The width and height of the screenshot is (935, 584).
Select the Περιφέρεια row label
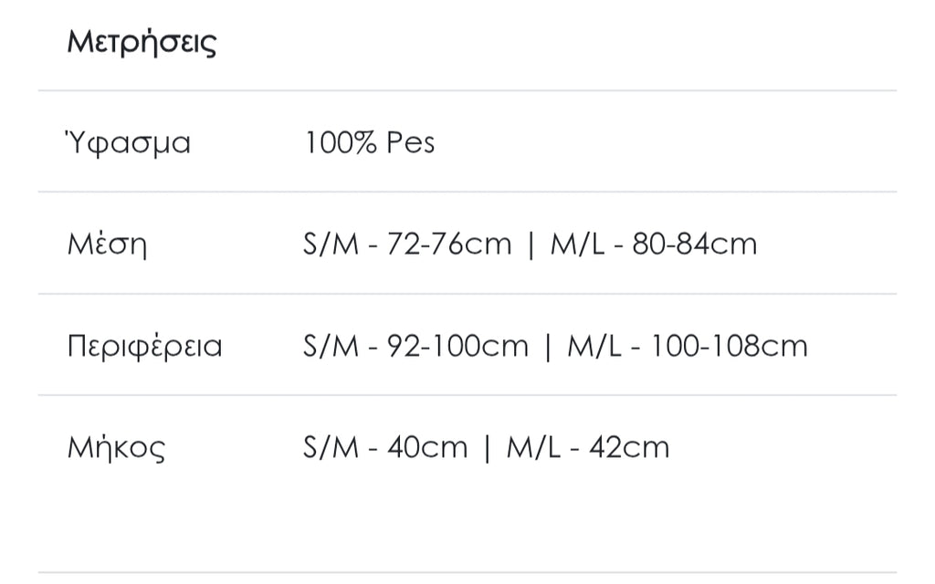[x=144, y=347]
